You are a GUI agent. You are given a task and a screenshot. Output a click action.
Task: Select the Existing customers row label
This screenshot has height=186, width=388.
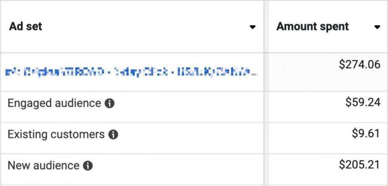(x=56, y=134)
